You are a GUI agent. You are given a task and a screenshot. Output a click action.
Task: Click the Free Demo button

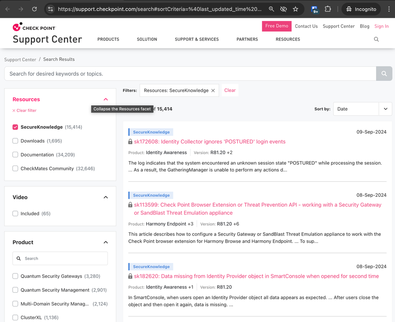point(277,26)
